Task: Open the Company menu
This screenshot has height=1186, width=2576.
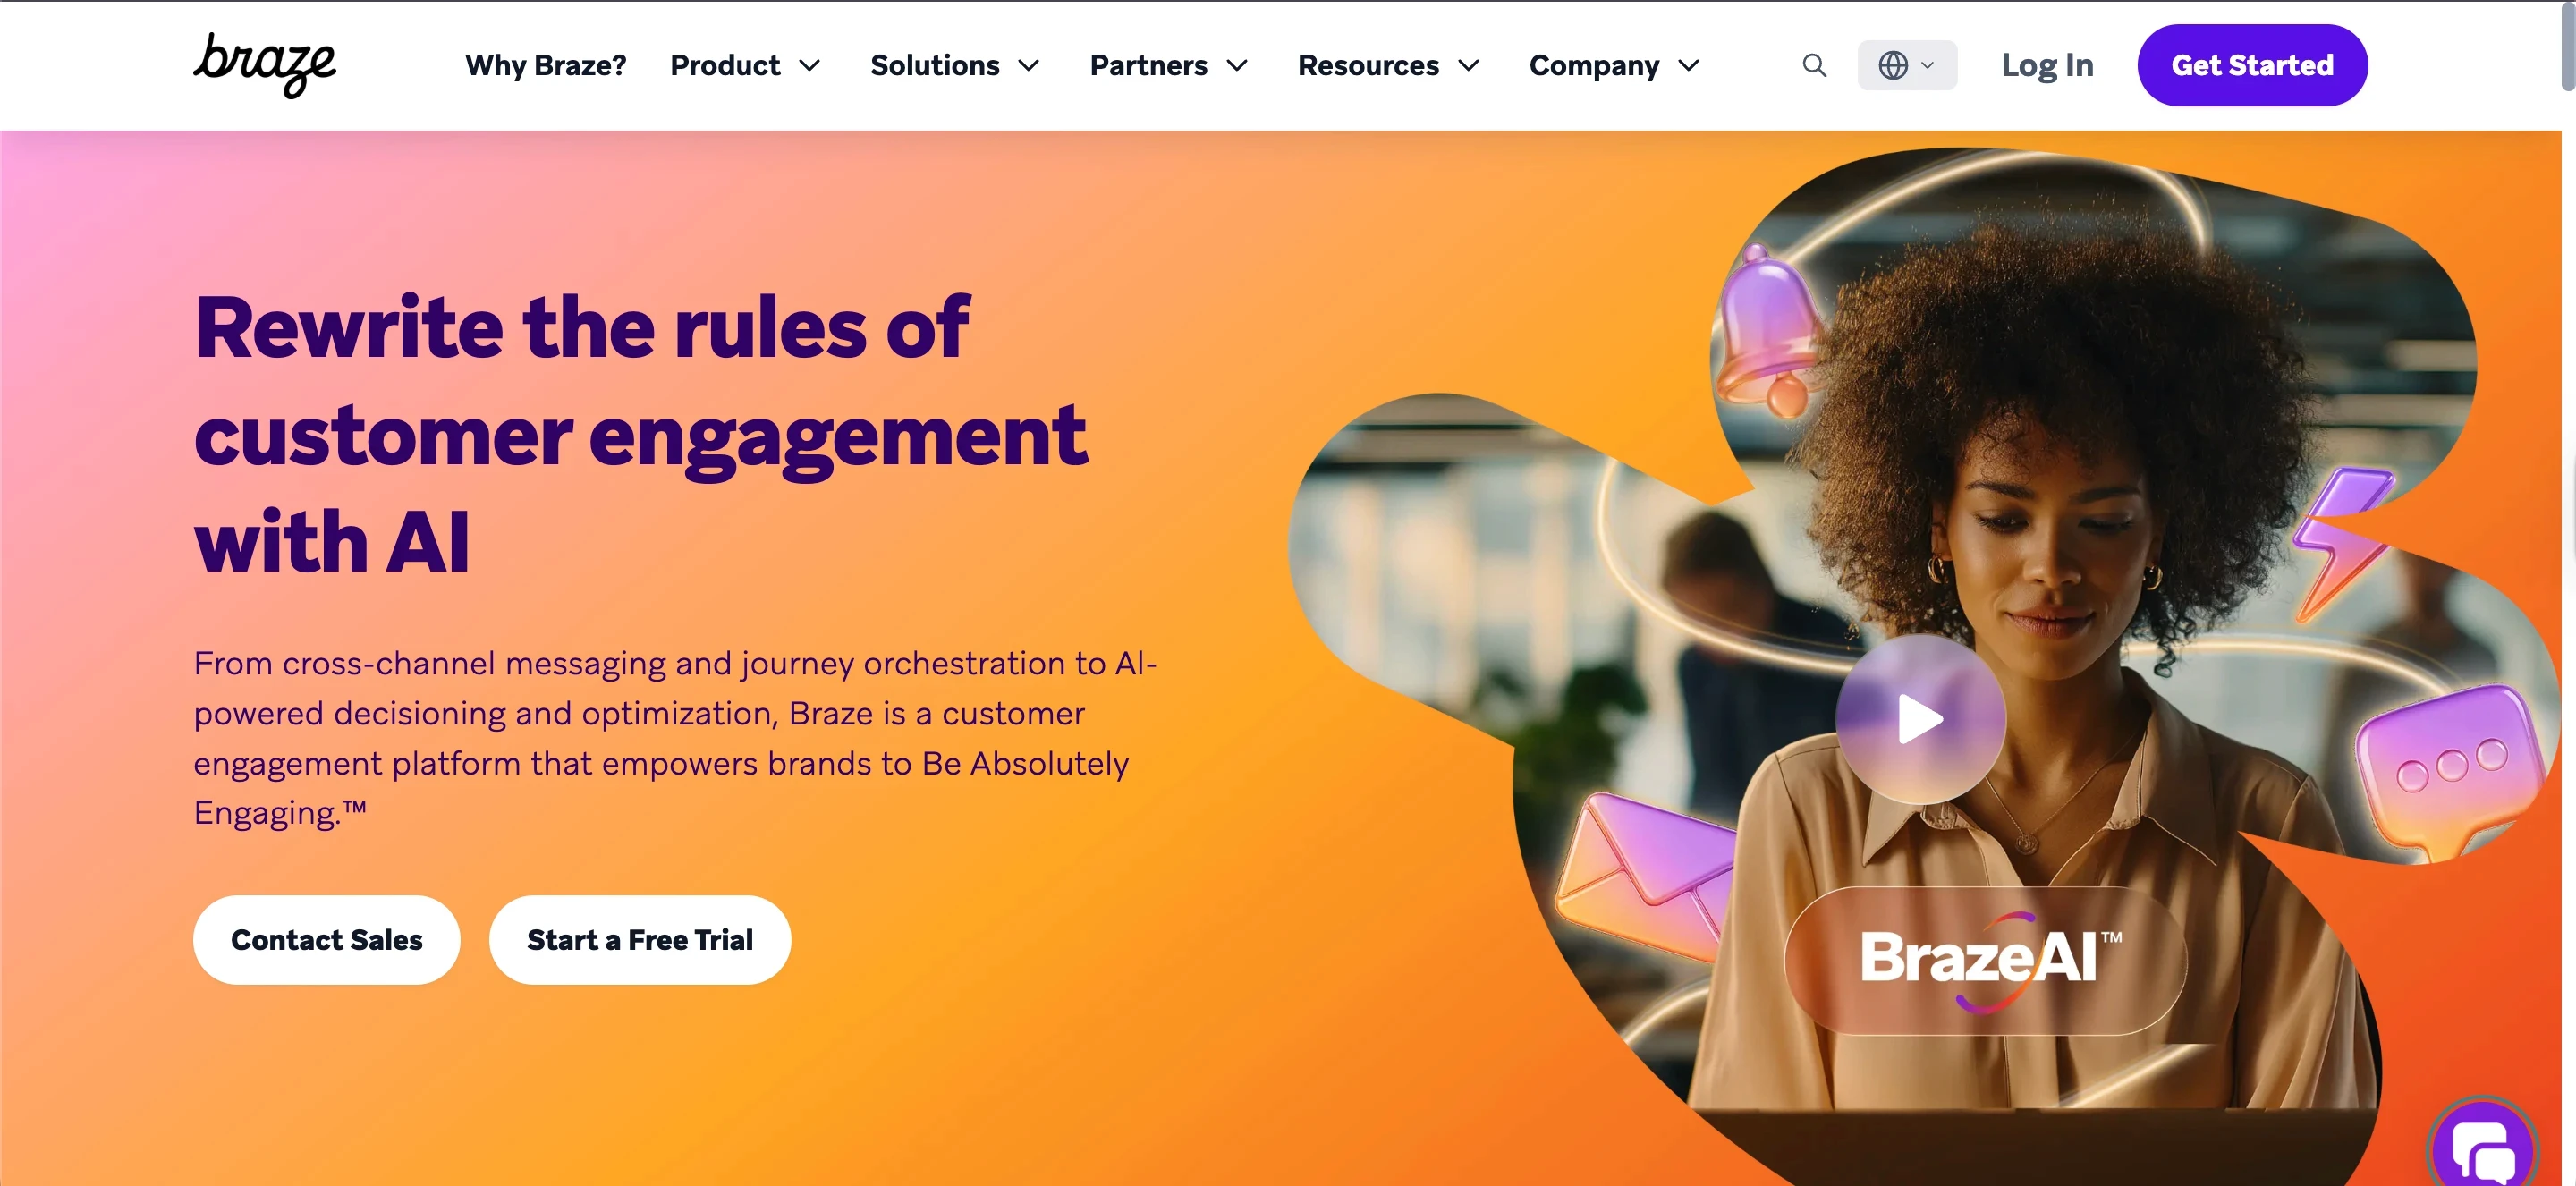Action: point(1614,65)
